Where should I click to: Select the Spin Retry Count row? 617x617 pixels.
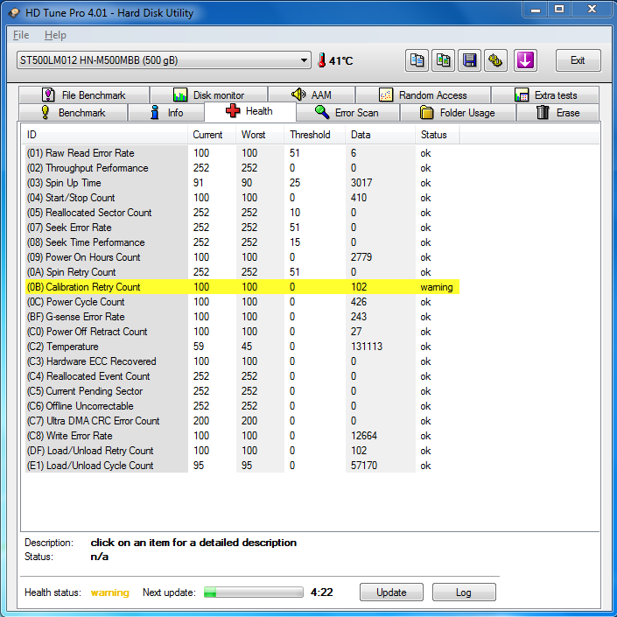242,272
